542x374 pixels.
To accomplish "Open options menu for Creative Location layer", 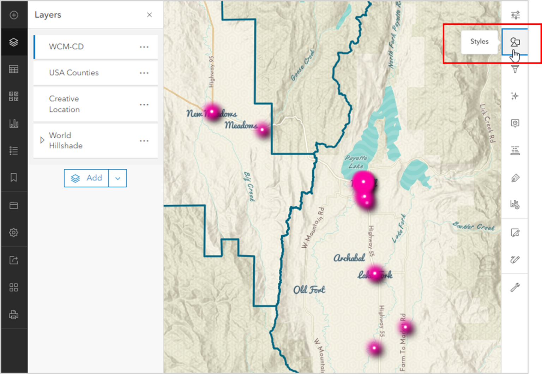I will (x=144, y=104).
